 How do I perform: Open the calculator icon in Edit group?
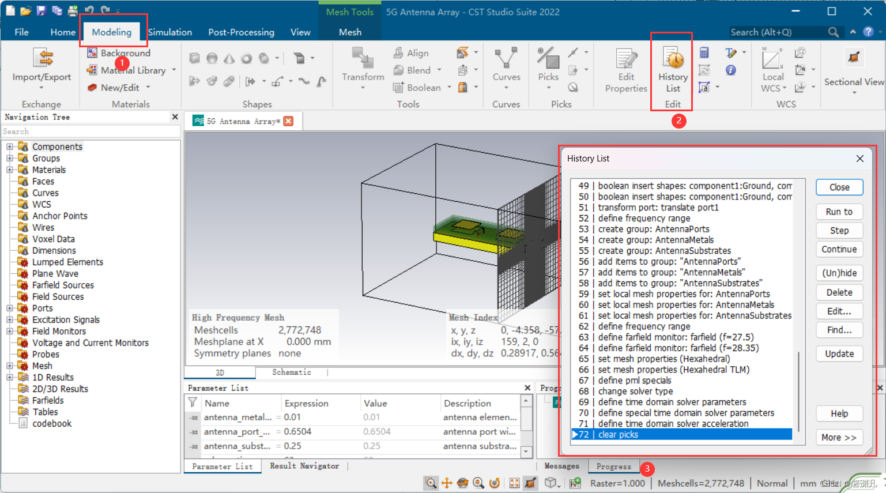[704, 53]
